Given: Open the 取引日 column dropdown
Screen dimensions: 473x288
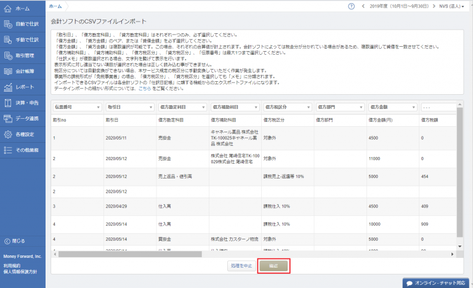Looking at the screenshot, I should pyautogui.click(x=130, y=107).
